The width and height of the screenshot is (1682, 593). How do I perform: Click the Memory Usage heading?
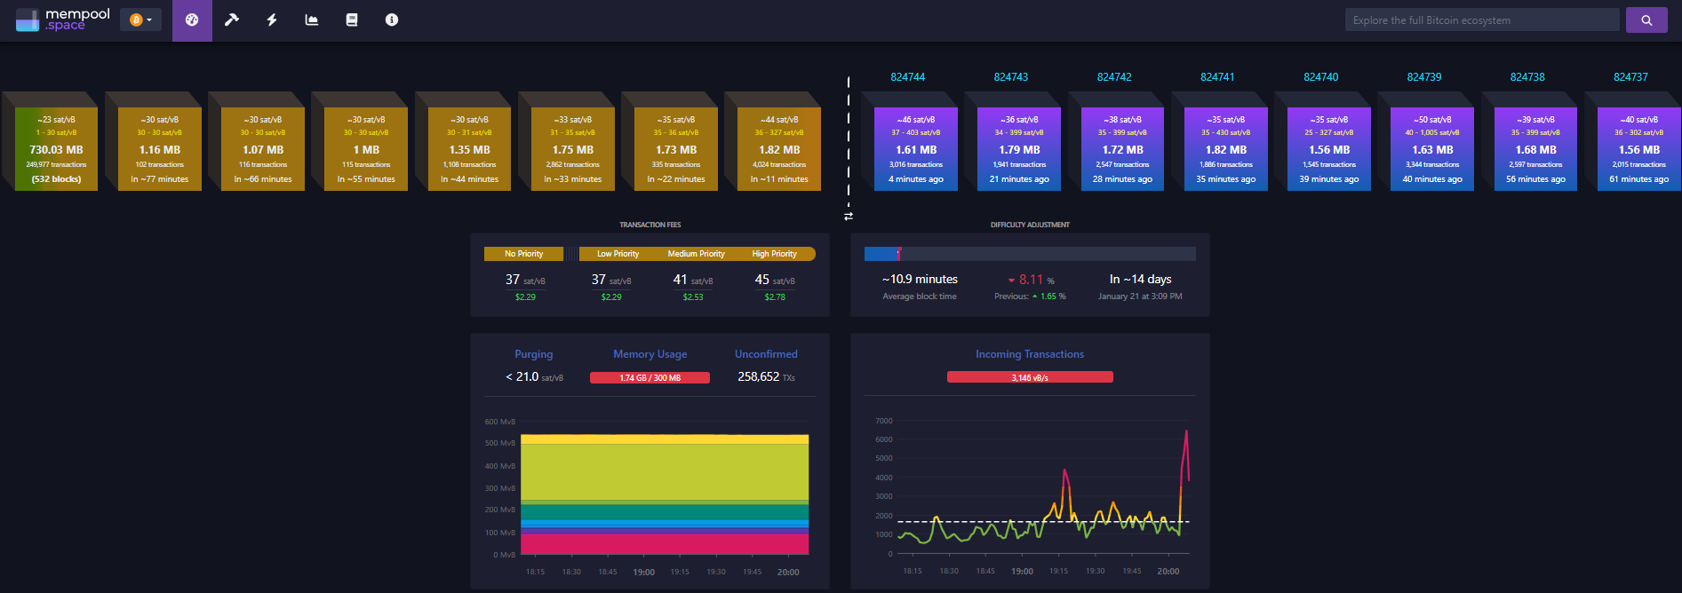click(650, 354)
